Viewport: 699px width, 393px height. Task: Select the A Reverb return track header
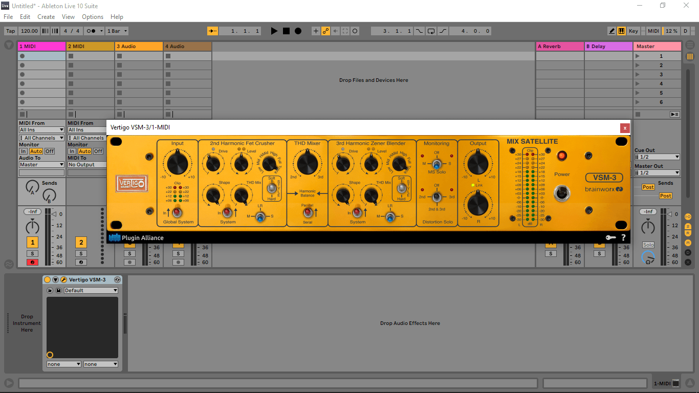pos(560,47)
